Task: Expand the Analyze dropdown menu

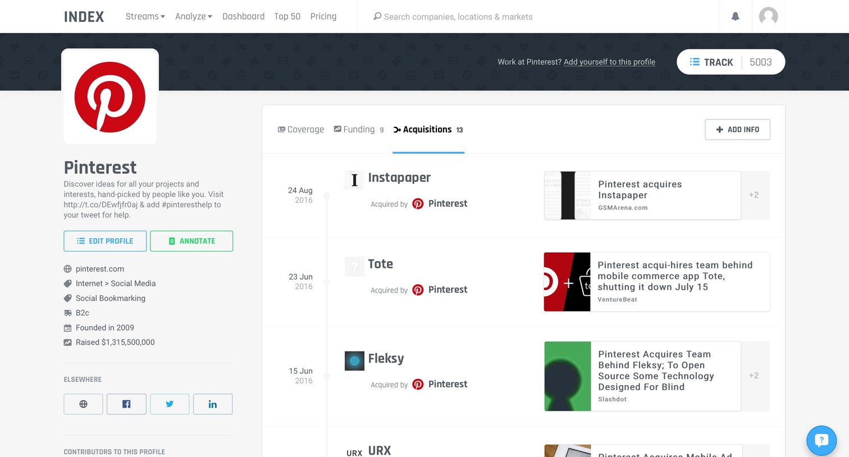Action: (194, 16)
